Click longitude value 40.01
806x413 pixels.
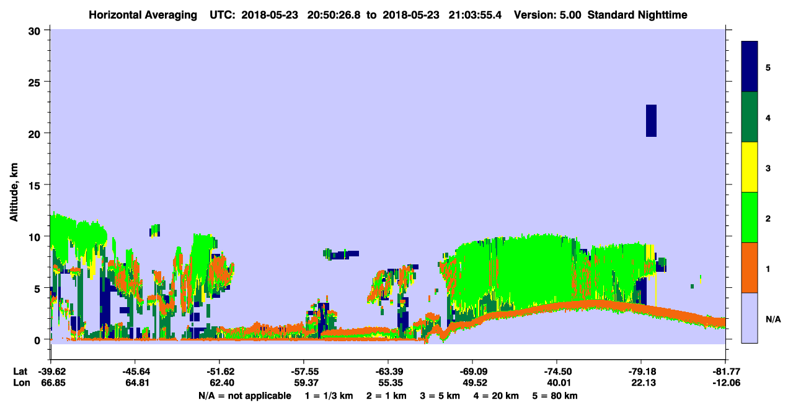[558, 383]
